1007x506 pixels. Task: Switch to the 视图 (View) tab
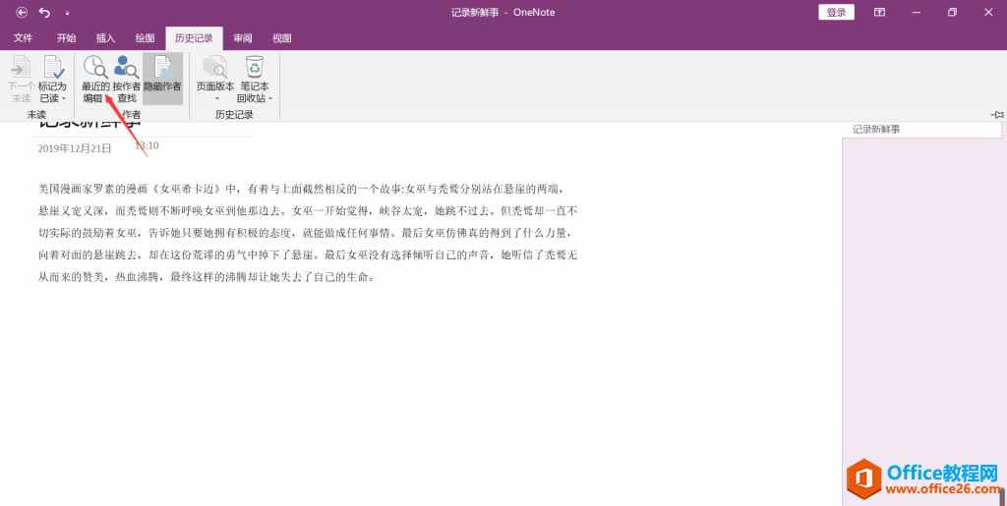click(x=282, y=38)
